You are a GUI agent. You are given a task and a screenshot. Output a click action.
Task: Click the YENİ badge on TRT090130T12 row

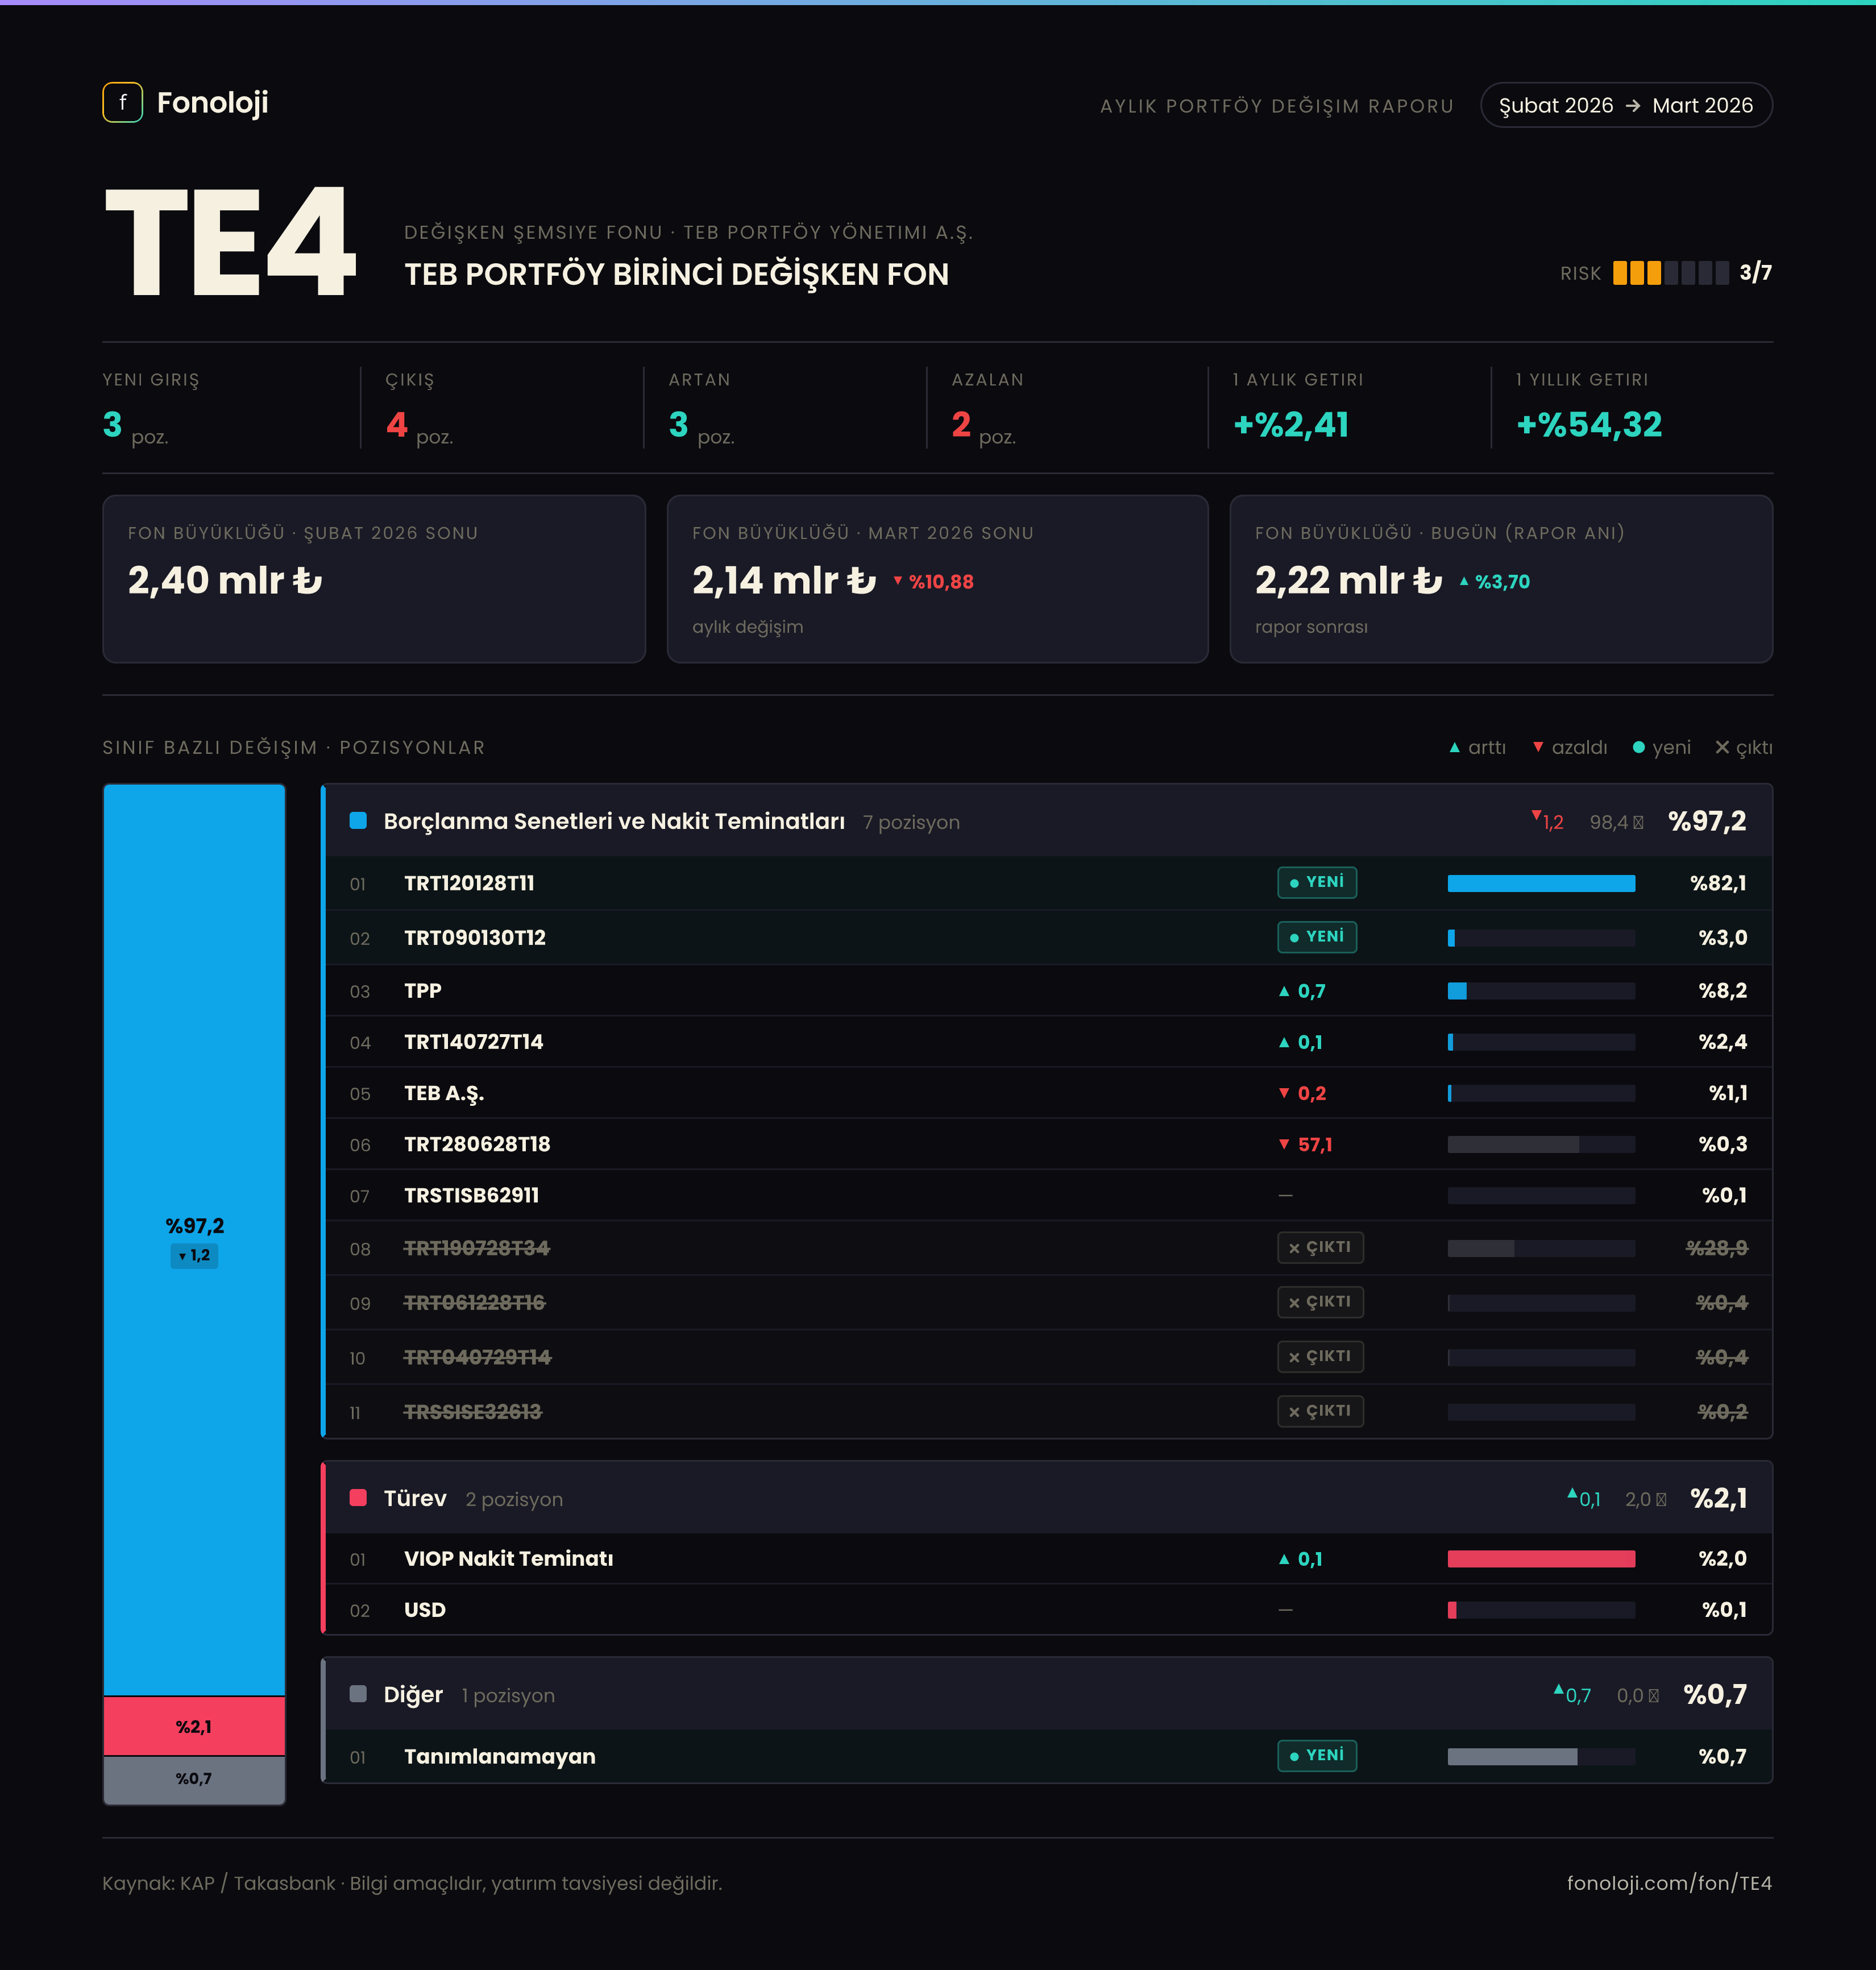click(1316, 937)
